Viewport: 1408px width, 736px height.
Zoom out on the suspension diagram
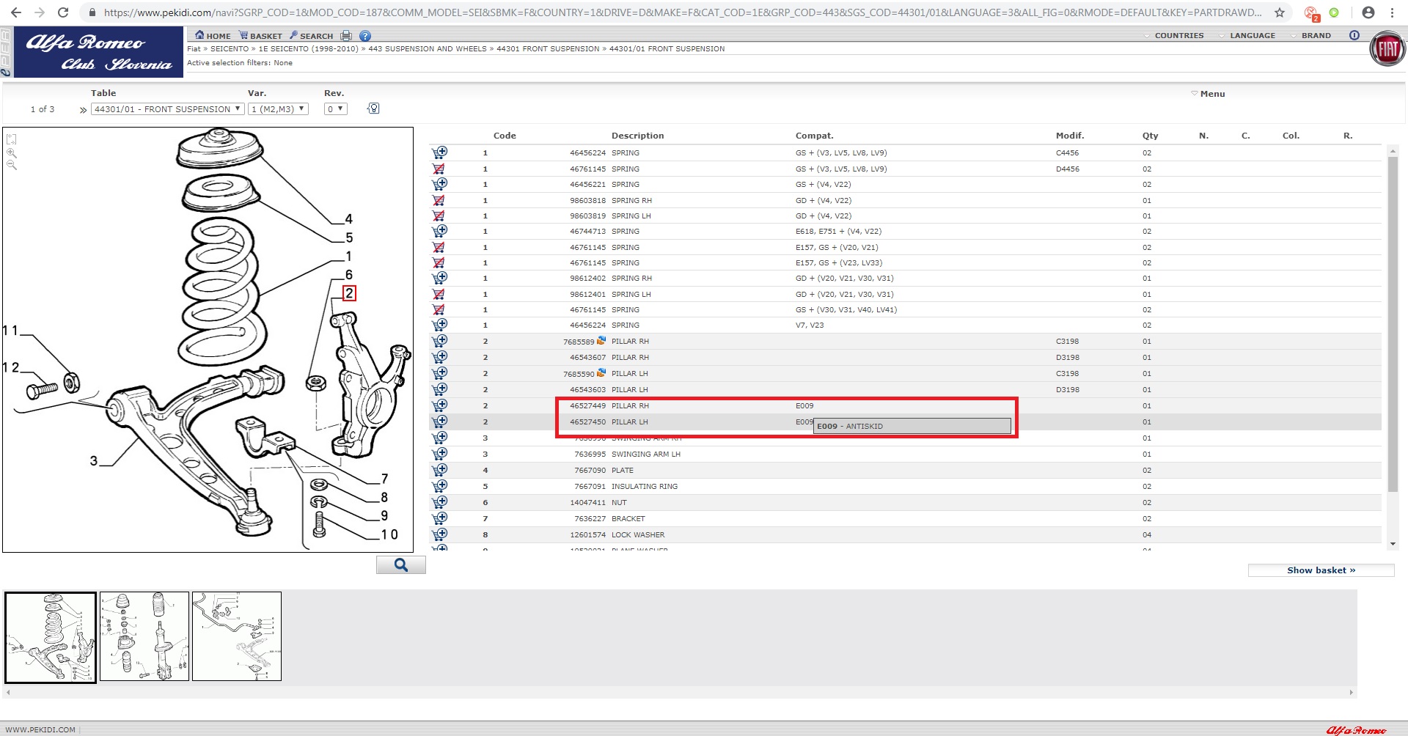12,166
